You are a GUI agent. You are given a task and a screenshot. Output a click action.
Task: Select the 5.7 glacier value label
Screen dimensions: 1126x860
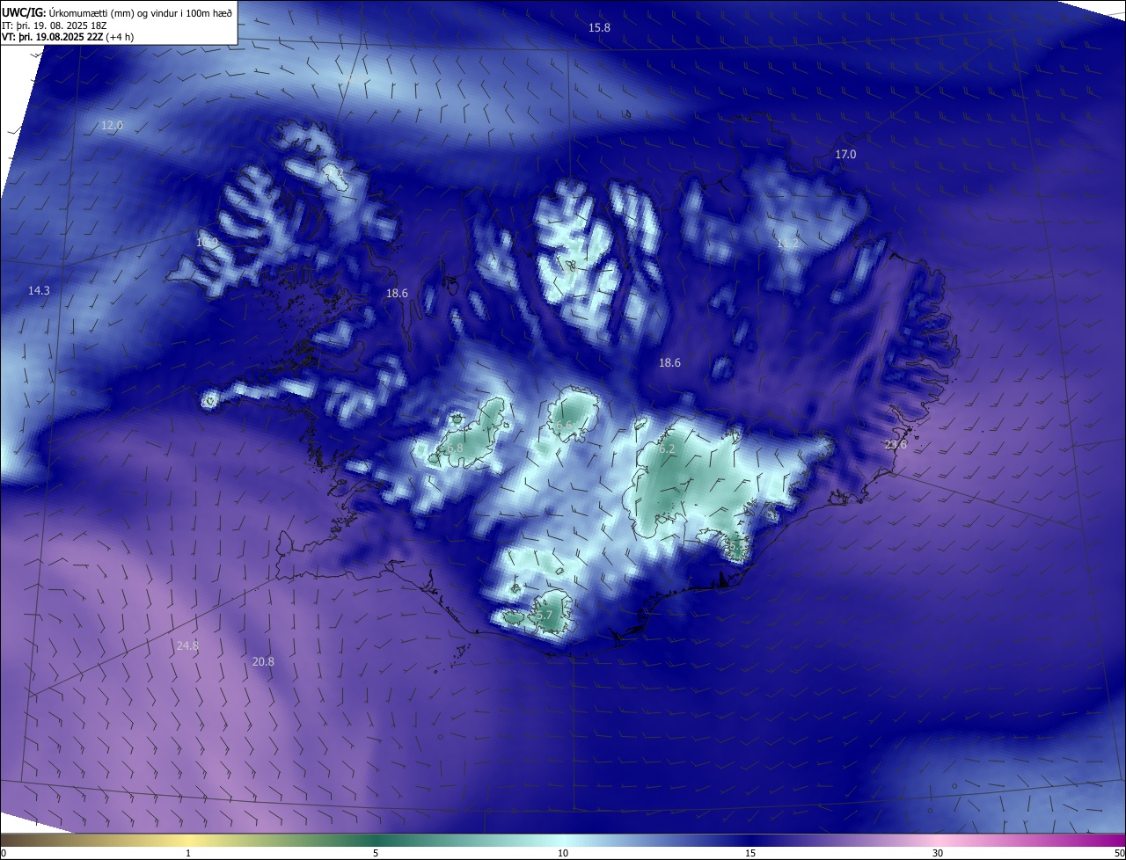point(544,616)
